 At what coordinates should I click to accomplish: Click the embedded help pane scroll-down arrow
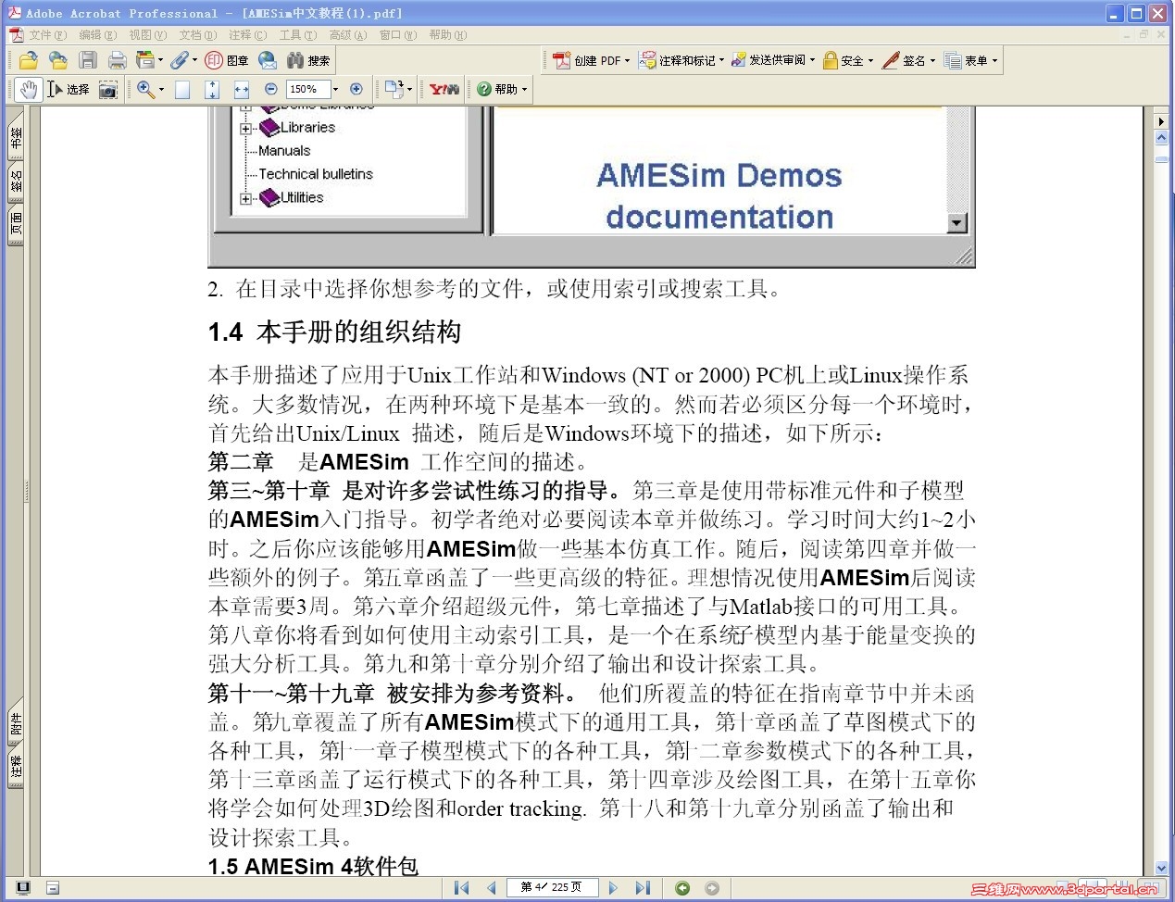coord(957,223)
